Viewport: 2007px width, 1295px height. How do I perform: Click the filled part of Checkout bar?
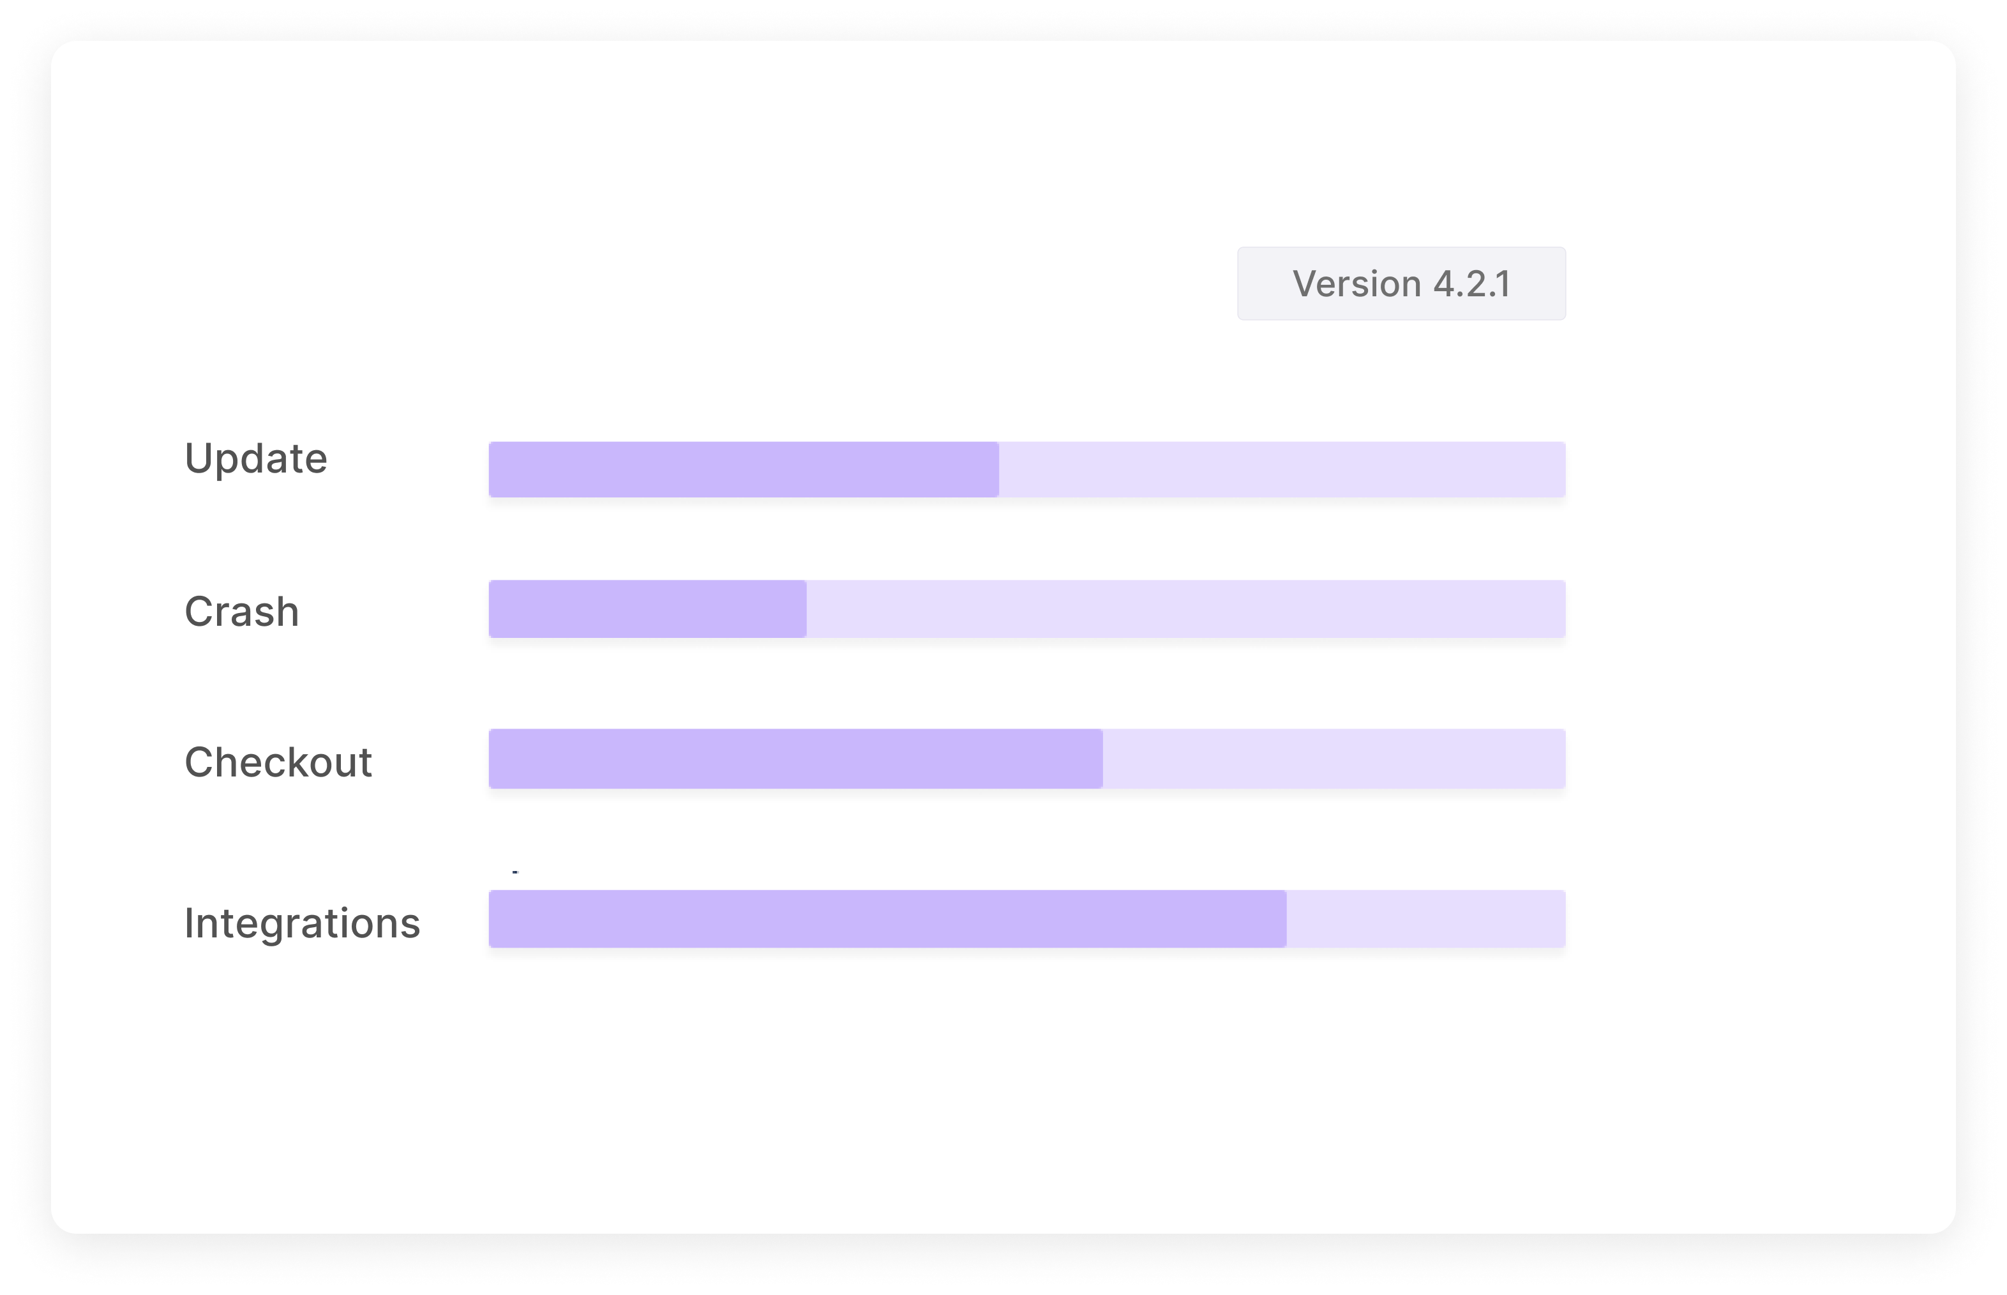(x=796, y=759)
